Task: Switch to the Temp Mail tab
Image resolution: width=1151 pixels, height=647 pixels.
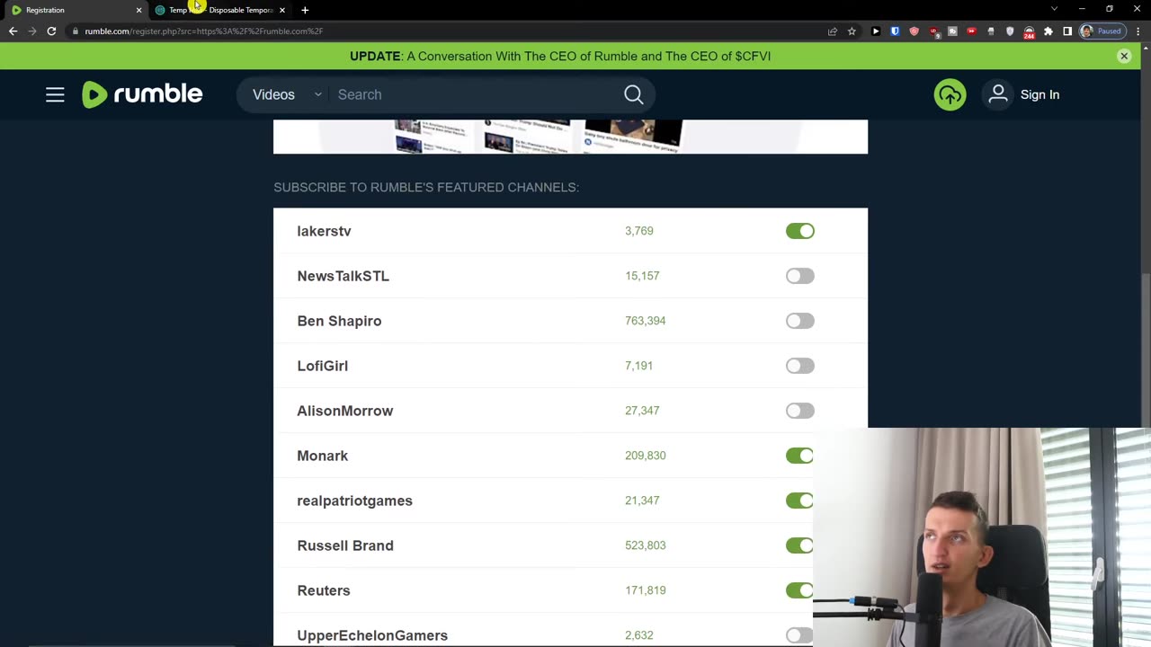Action: [220, 10]
